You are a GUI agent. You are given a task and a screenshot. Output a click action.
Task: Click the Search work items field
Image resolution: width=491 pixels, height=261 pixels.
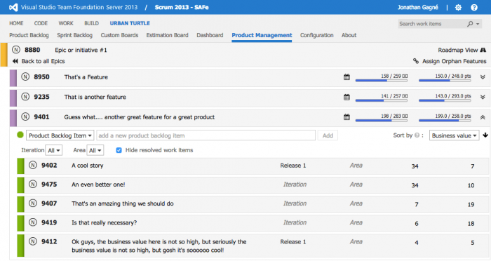[432, 24]
